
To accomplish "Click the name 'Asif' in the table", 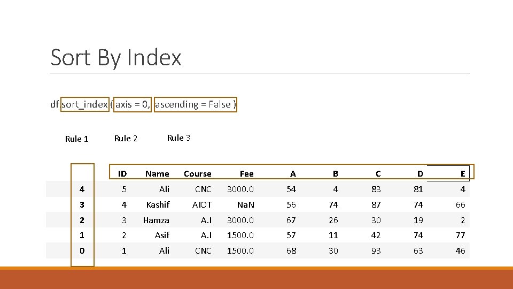I will click(x=162, y=235).
